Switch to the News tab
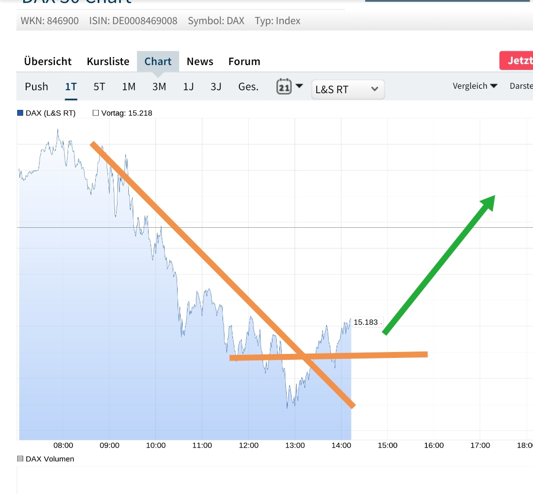This screenshot has height=494, width=533. (199, 61)
